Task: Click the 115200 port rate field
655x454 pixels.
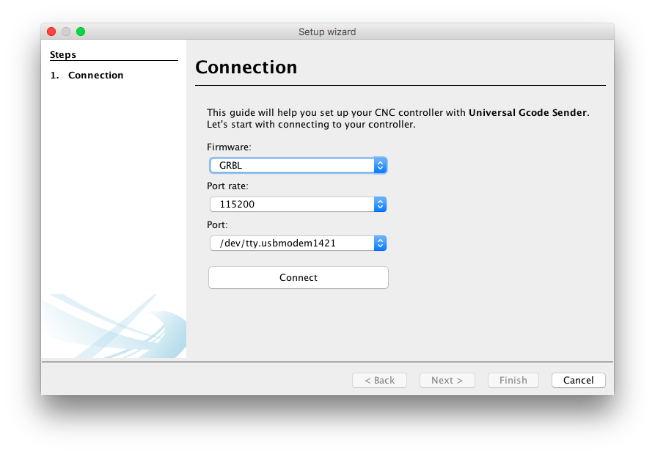Action: (286, 204)
